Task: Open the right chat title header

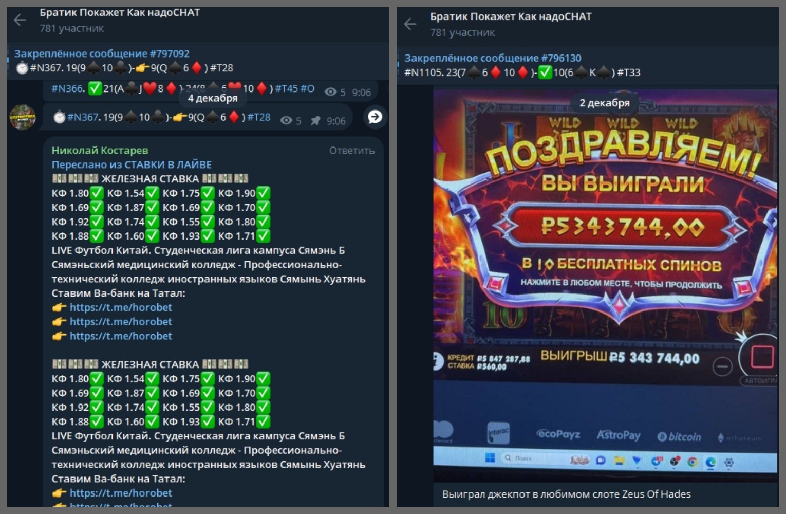Action: 510,24
